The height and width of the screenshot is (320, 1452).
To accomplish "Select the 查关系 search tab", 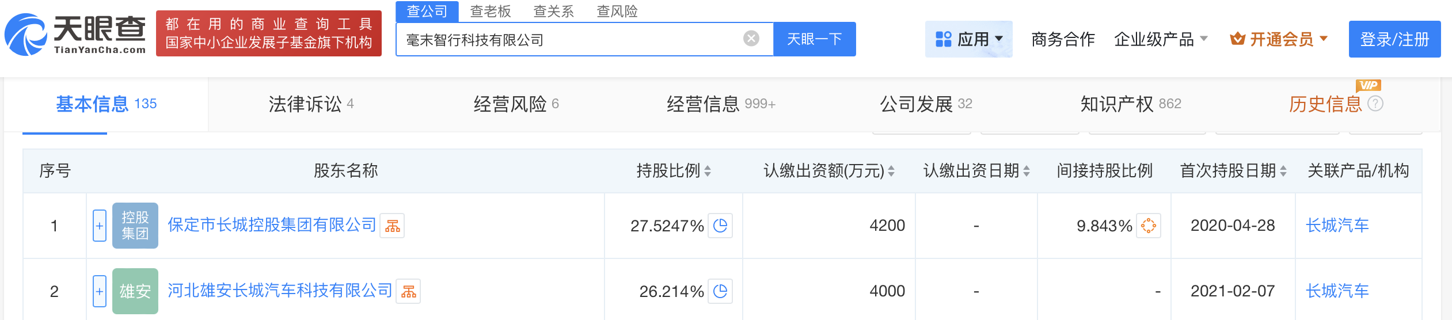I will pyautogui.click(x=554, y=11).
